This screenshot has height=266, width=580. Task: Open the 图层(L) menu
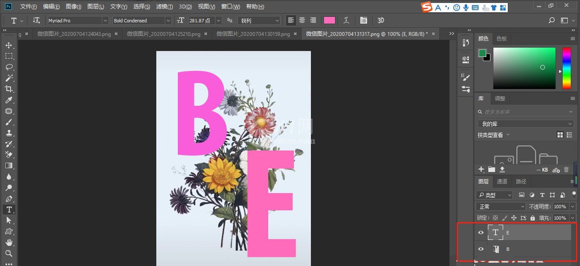(x=95, y=7)
